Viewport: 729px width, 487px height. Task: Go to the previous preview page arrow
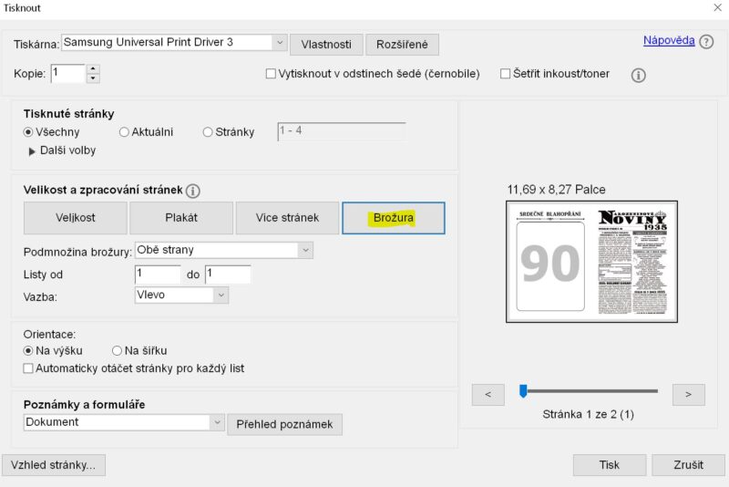[x=488, y=395]
